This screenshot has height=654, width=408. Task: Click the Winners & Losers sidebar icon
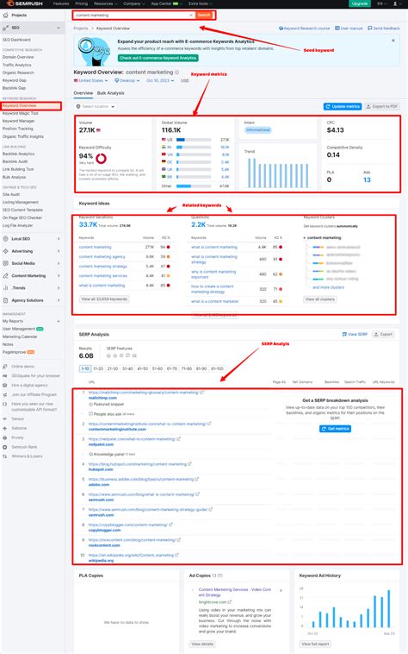click(x=5, y=456)
